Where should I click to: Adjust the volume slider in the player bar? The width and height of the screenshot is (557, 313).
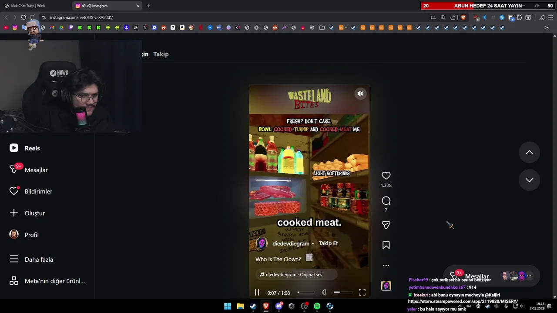coord(342,293)
